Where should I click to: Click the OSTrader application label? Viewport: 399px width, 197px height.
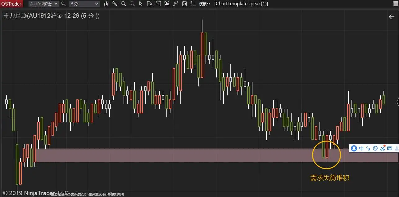(11, 4)
